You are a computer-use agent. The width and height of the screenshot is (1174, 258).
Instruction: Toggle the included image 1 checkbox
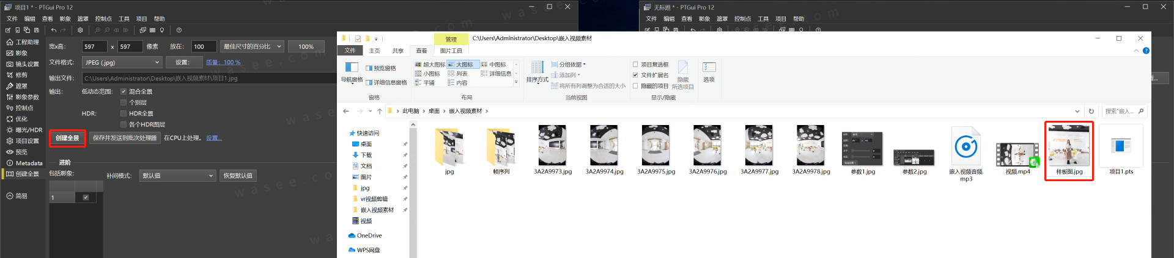click(x=86, y=198)
